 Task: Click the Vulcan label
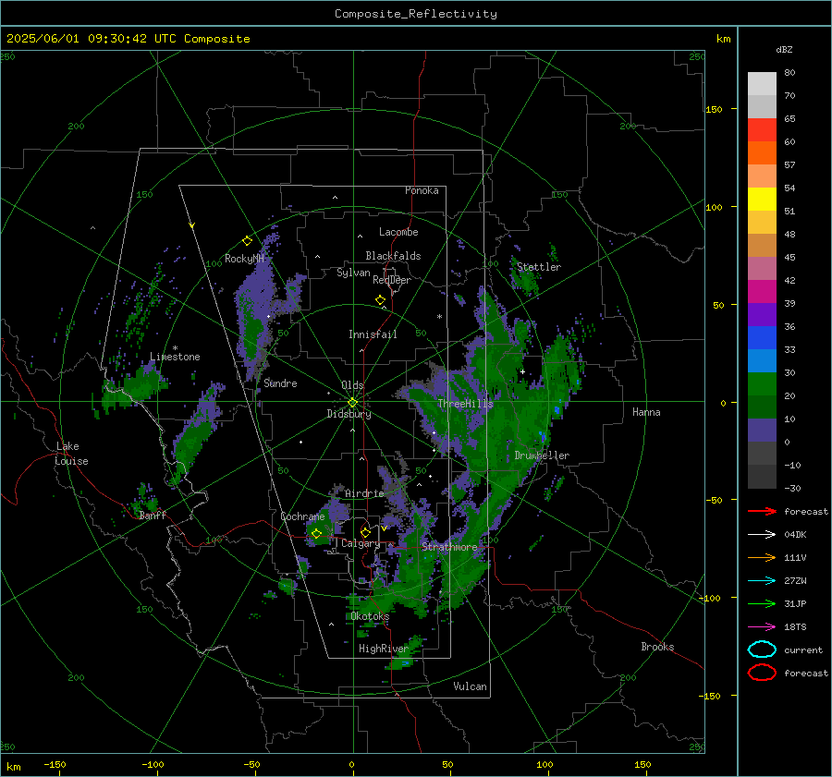[470, 686]
